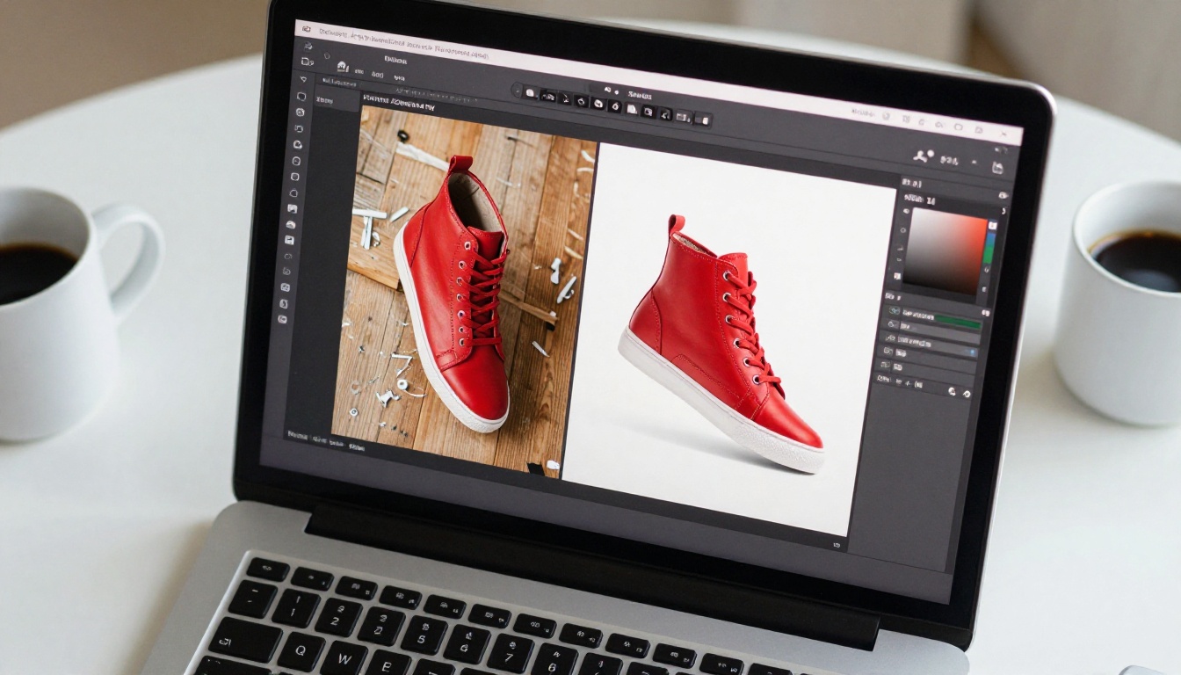The height and width of the screenshot is (675, 1181).
Task: Click the clipboard-style icon beside the share icon
Action: 997,168
